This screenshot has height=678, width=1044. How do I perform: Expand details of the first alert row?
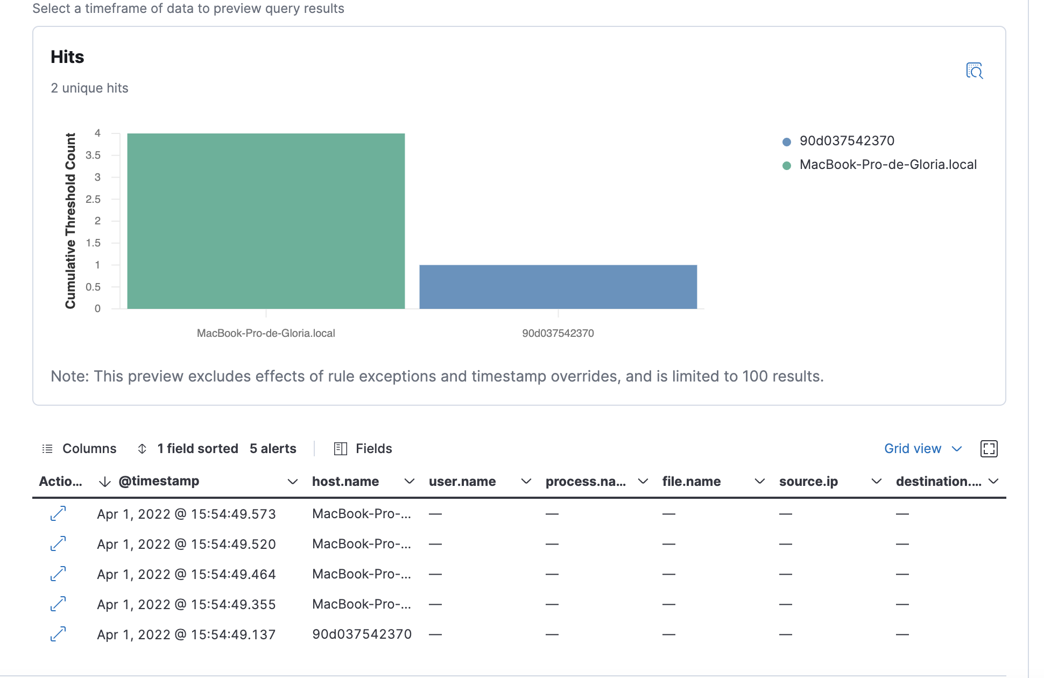pyautogui.click(x=57, y=514)
